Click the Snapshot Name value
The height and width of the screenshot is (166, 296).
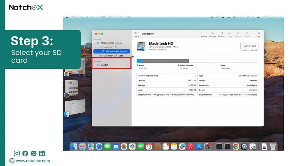point(174,95)
